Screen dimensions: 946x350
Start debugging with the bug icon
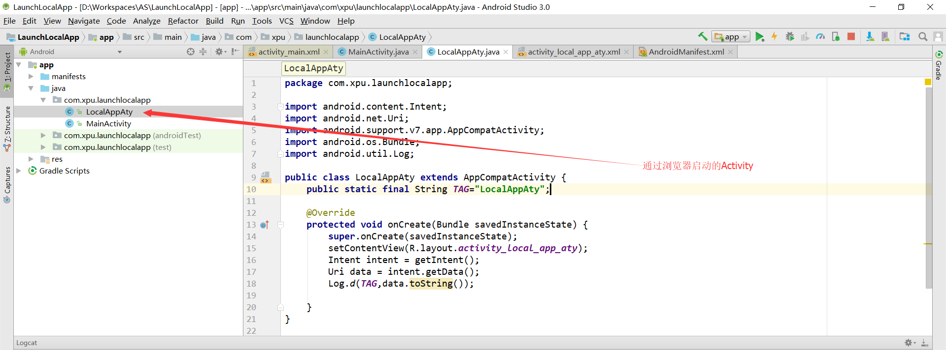(790, 37)
